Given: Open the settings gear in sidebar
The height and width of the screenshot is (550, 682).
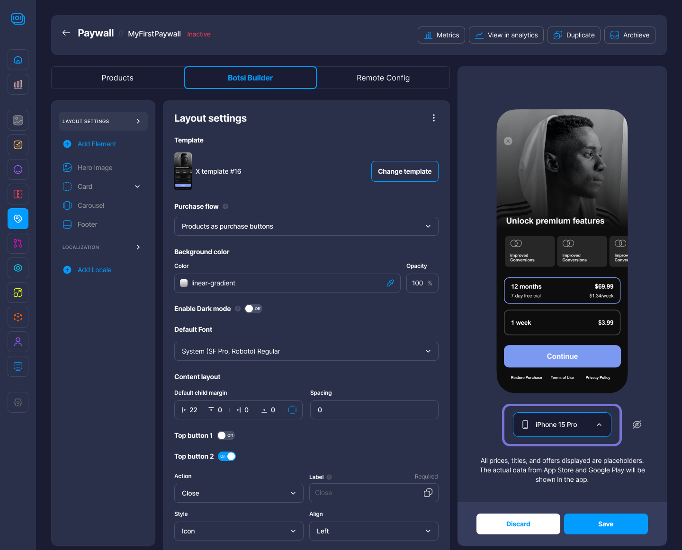Looking at the screenshot, I should (18, 402).
